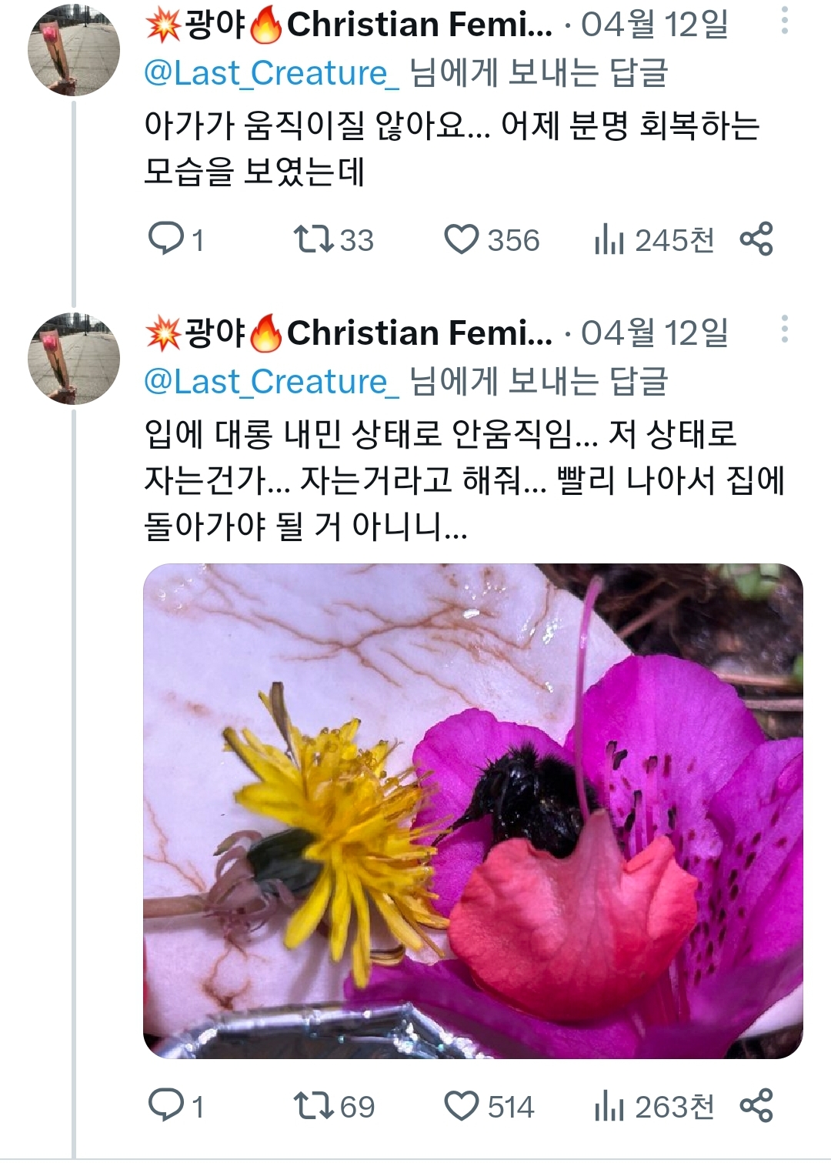
Task: Open more options for second tweet
Action: 784,329
